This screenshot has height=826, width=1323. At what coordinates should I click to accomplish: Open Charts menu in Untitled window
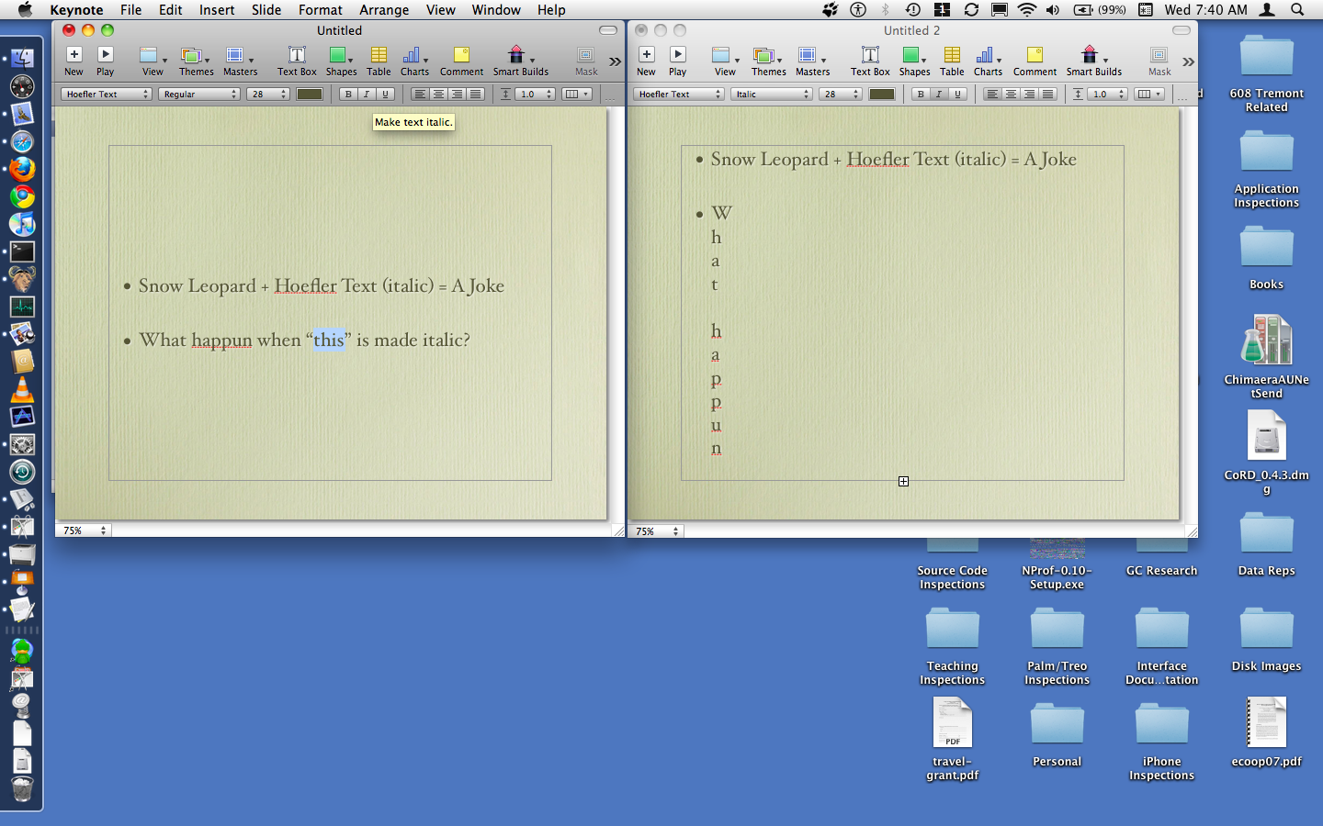(414, 61)
